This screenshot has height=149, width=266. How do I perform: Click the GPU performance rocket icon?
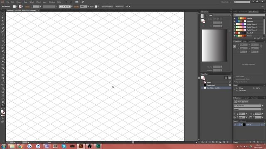pos(83,2)
